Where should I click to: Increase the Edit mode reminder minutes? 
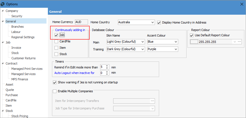[x=107, y=66]
